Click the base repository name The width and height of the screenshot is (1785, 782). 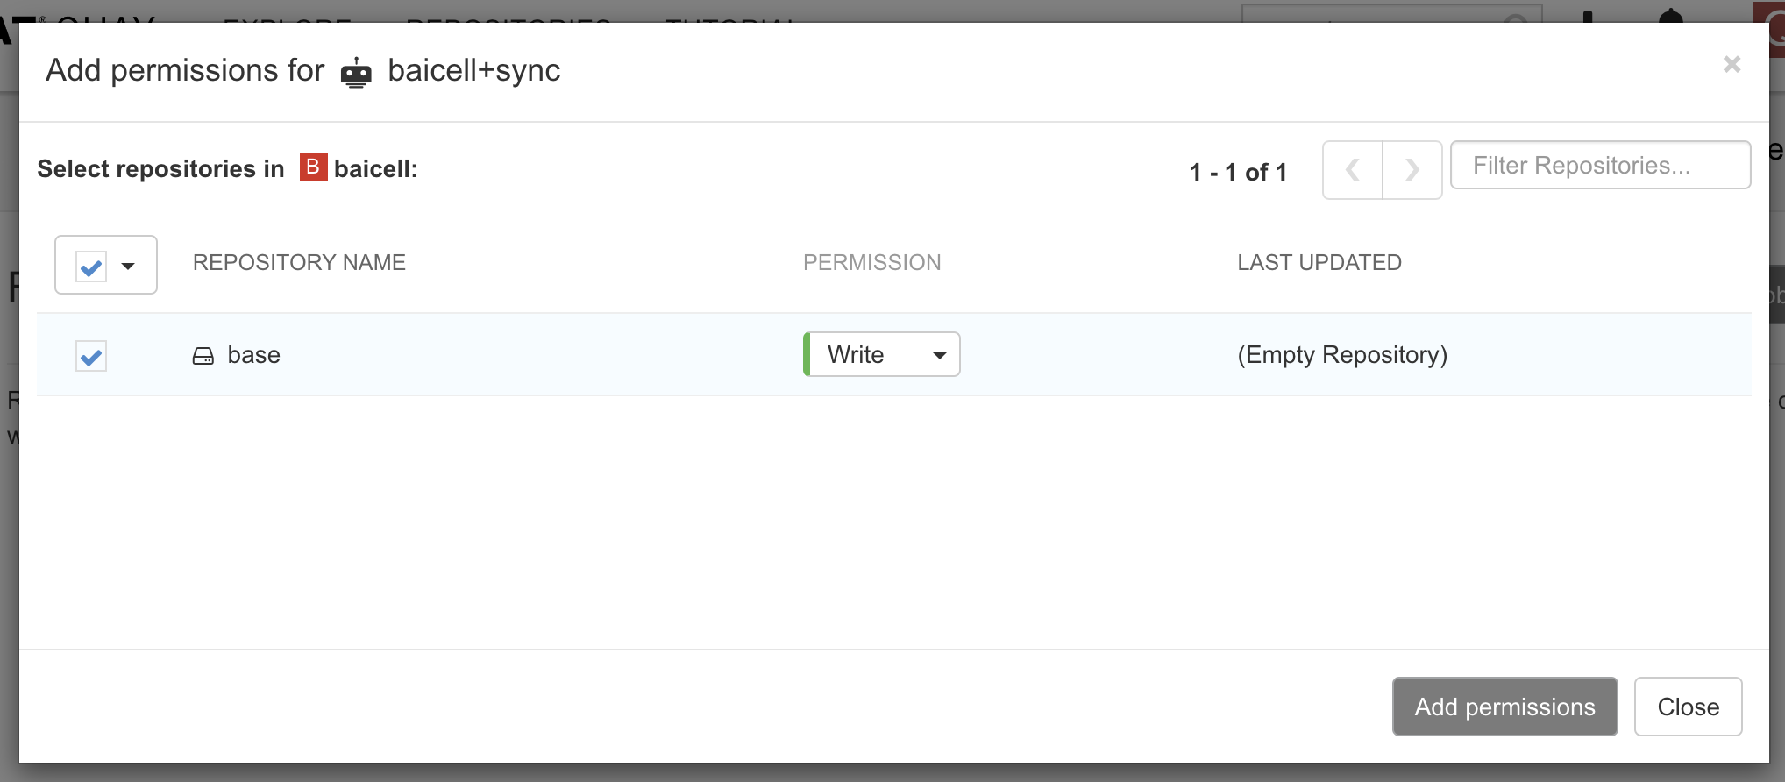[x=254, y=355]
